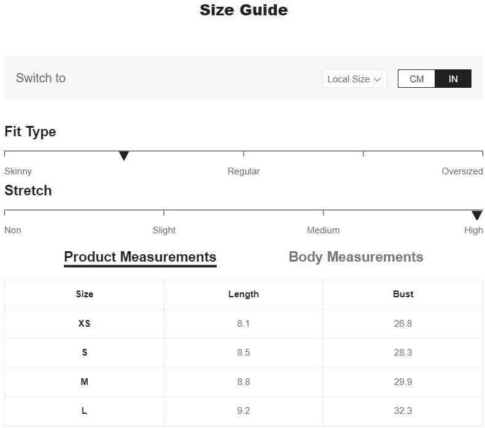Click the Oversized fit label
The height and width of the screenshot is (428, 485).
point(462,171)
